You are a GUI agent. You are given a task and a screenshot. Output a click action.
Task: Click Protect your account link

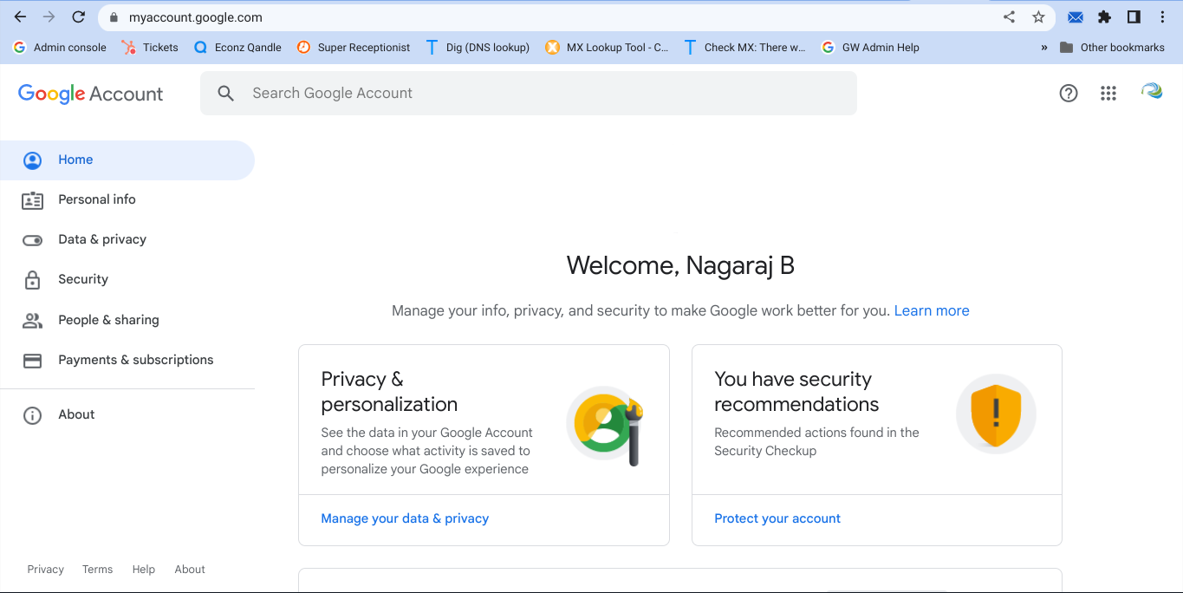777,518
